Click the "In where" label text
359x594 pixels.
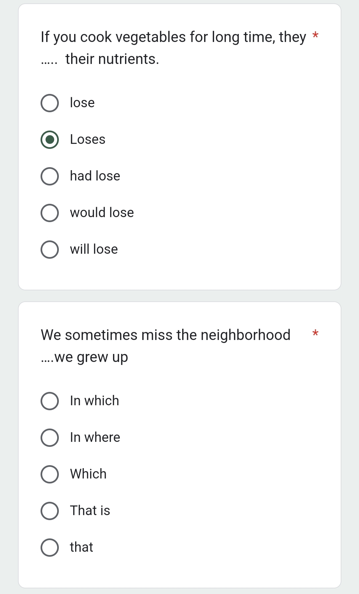95,438
